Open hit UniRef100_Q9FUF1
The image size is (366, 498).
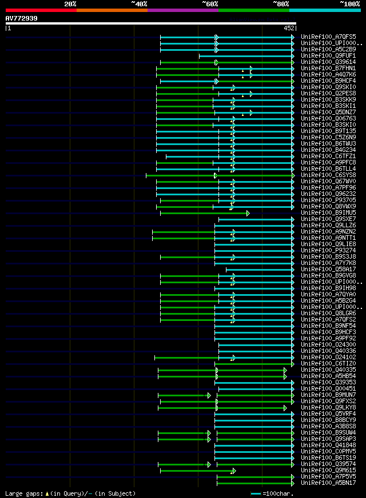(x=328, y=56)
